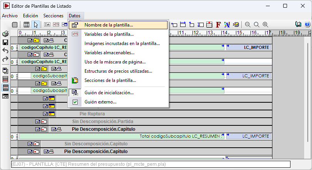Click the Sin Descomposición.Capítulo section header
Screen dimensions: 312x170
pos(96,144)
